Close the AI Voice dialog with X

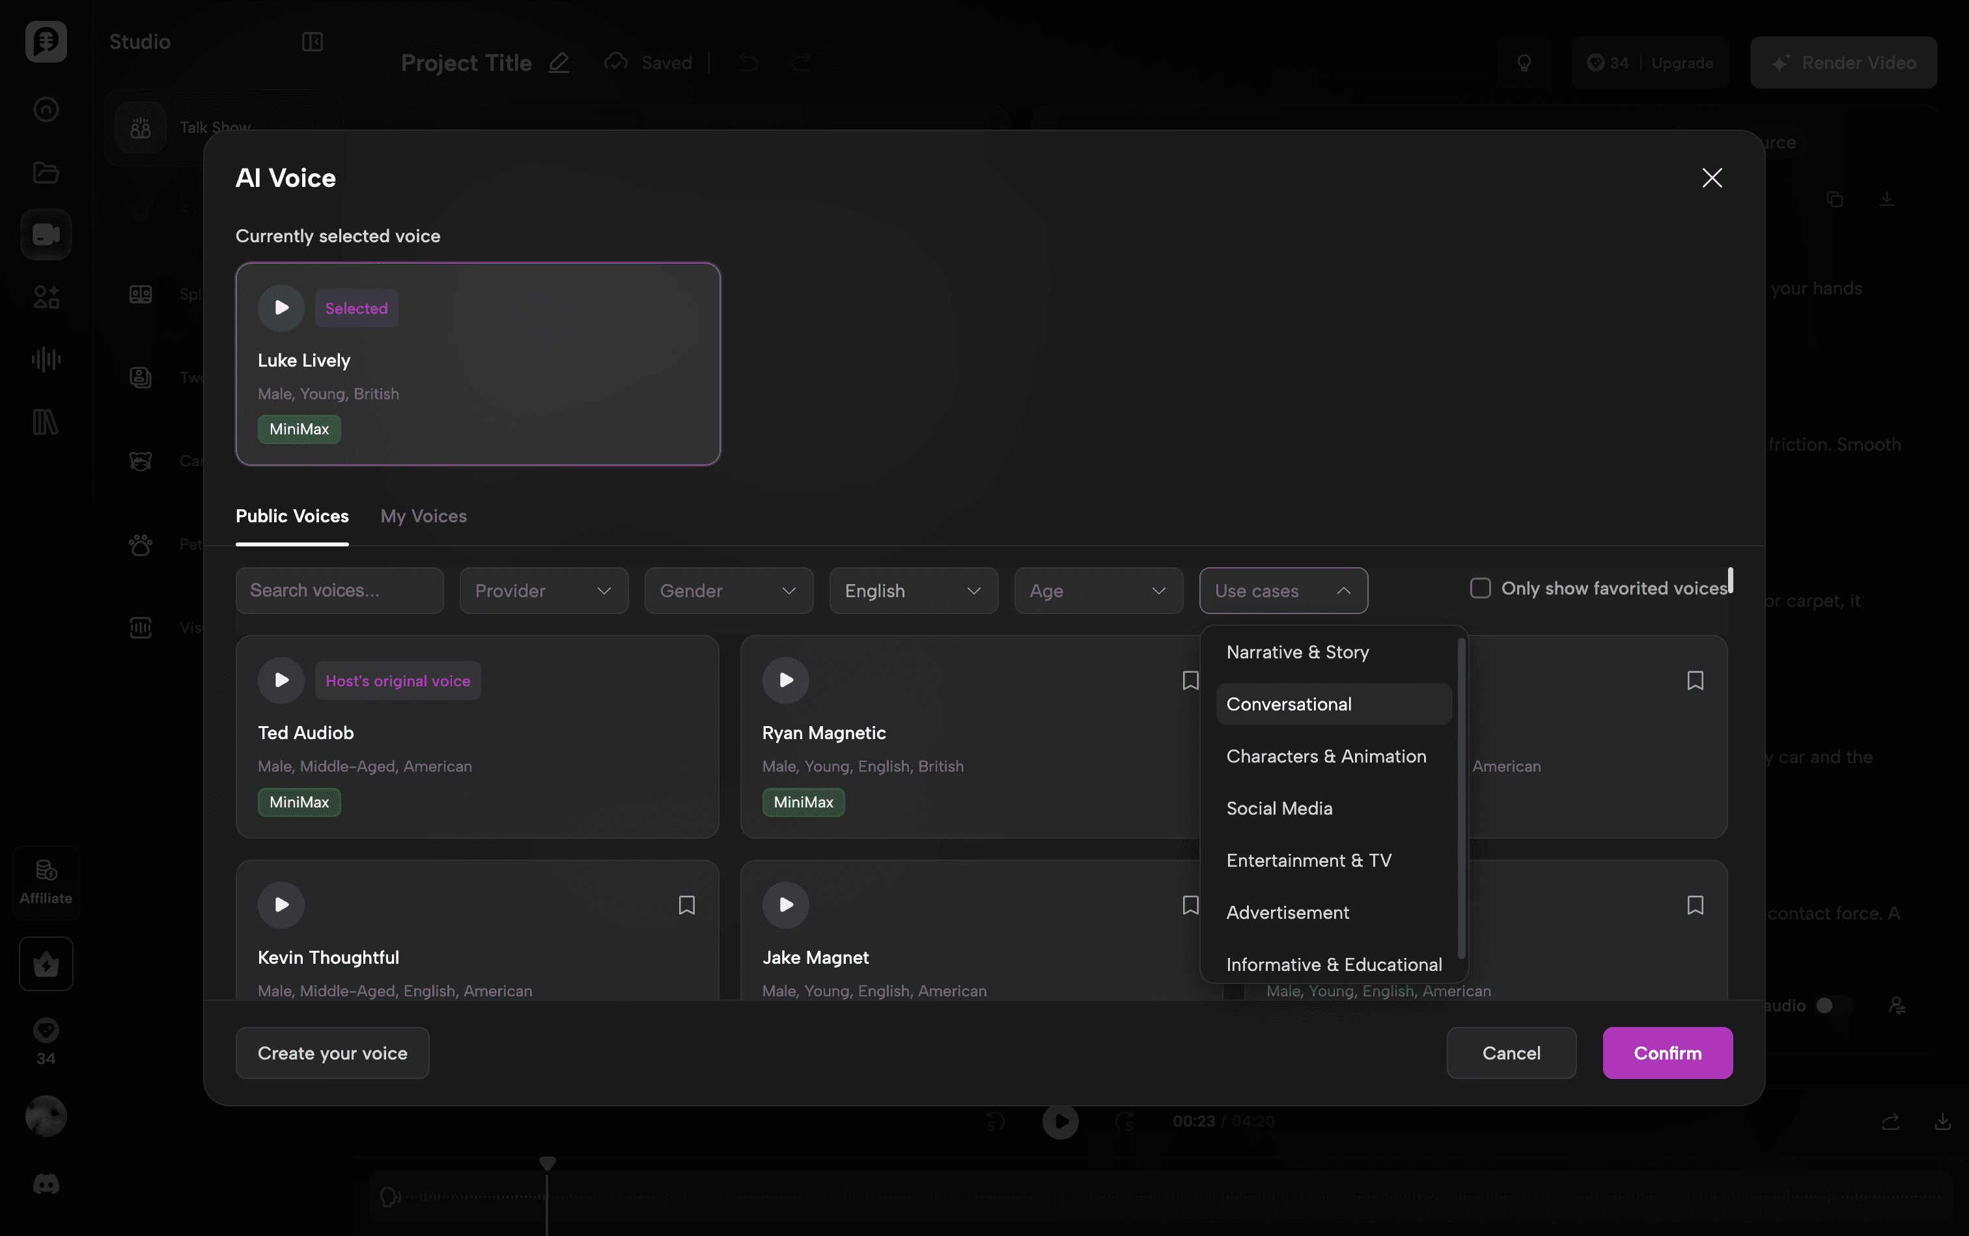pos(1712,178)
